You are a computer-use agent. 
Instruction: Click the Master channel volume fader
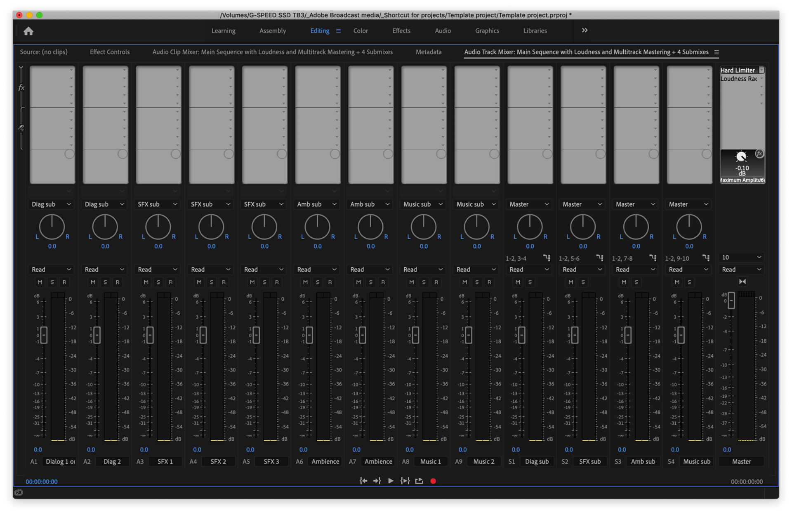tap(731, 301)
